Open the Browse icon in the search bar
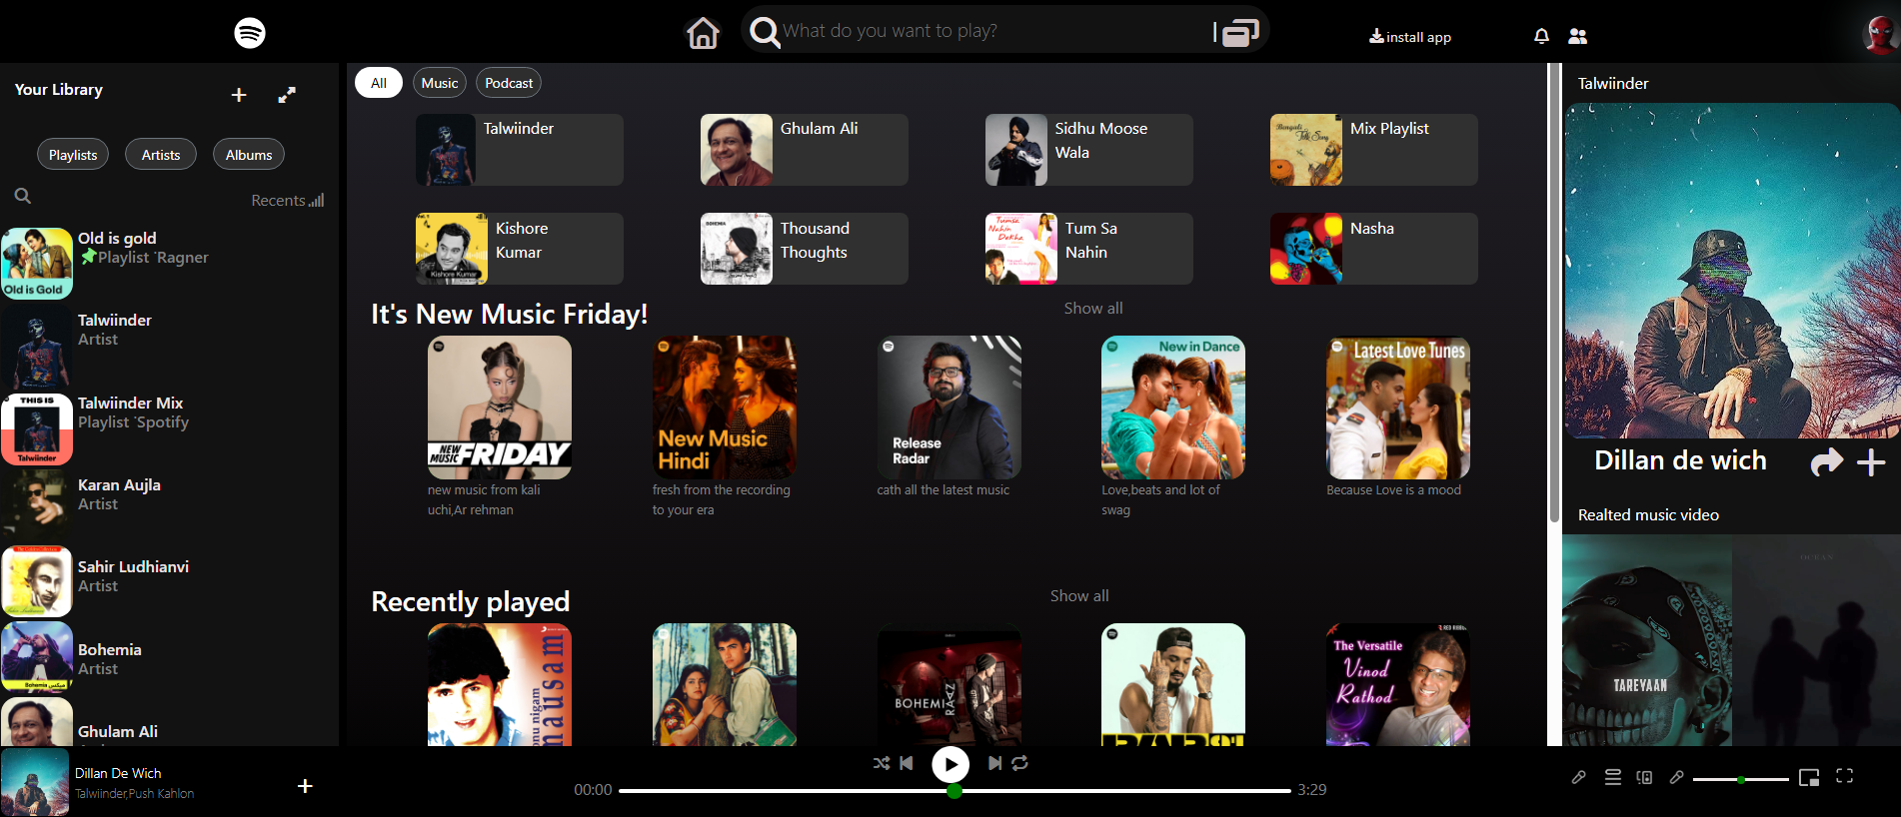 pyautogui.click(x=1240, y=33)
